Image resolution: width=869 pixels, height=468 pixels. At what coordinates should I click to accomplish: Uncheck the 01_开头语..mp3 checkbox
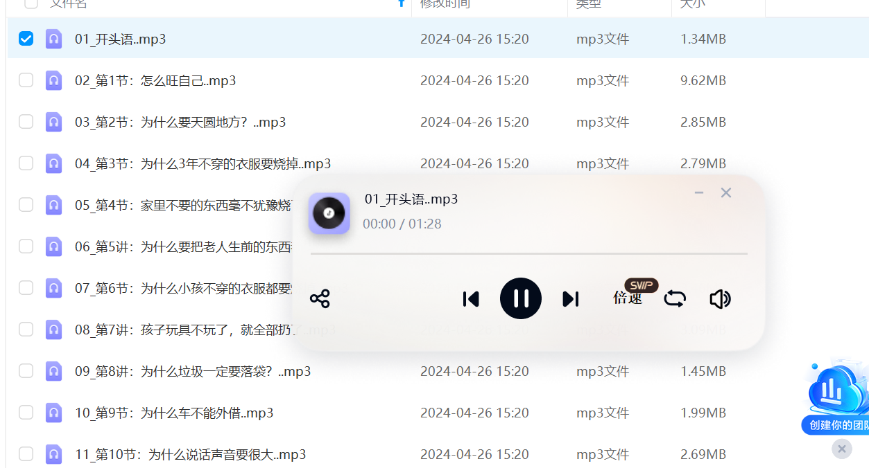click(26, 39)
